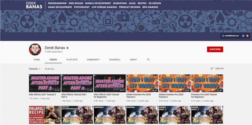Open the Channels tab
This screenshot has width=252, height=125.
click(115, 60)
